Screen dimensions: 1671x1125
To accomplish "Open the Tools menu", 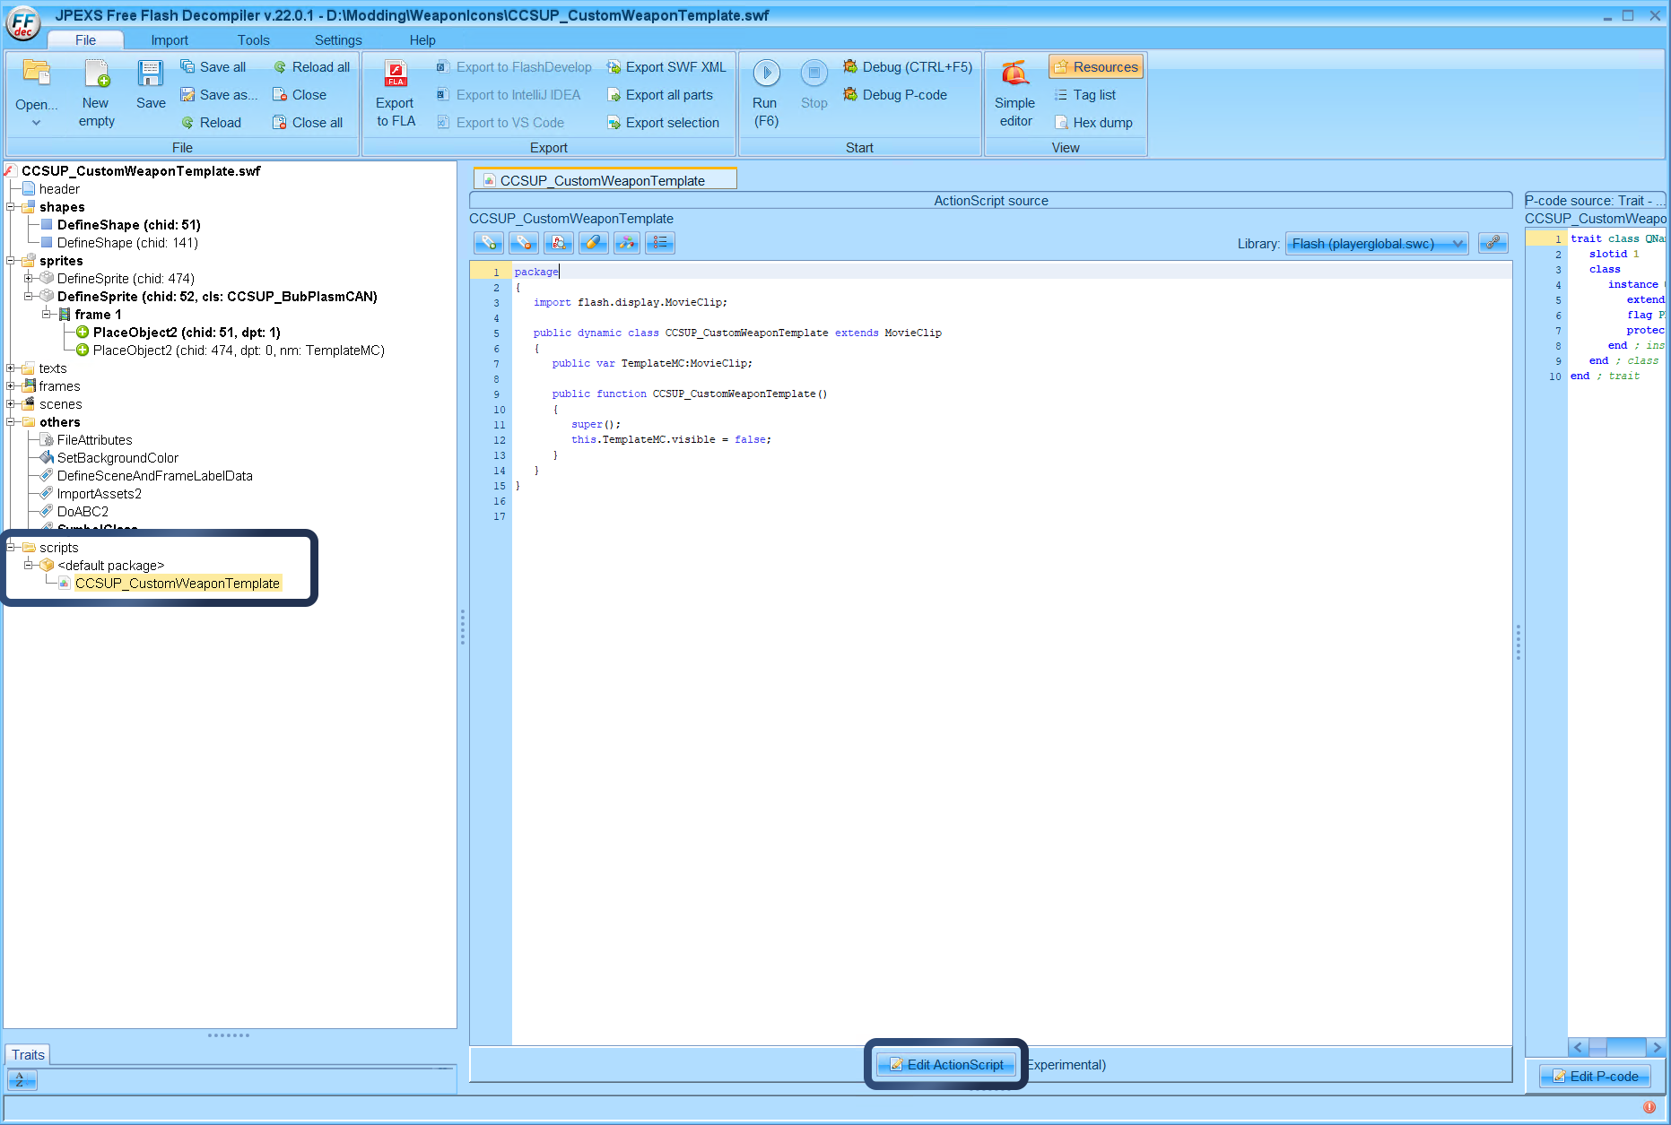I will [253, 39].
